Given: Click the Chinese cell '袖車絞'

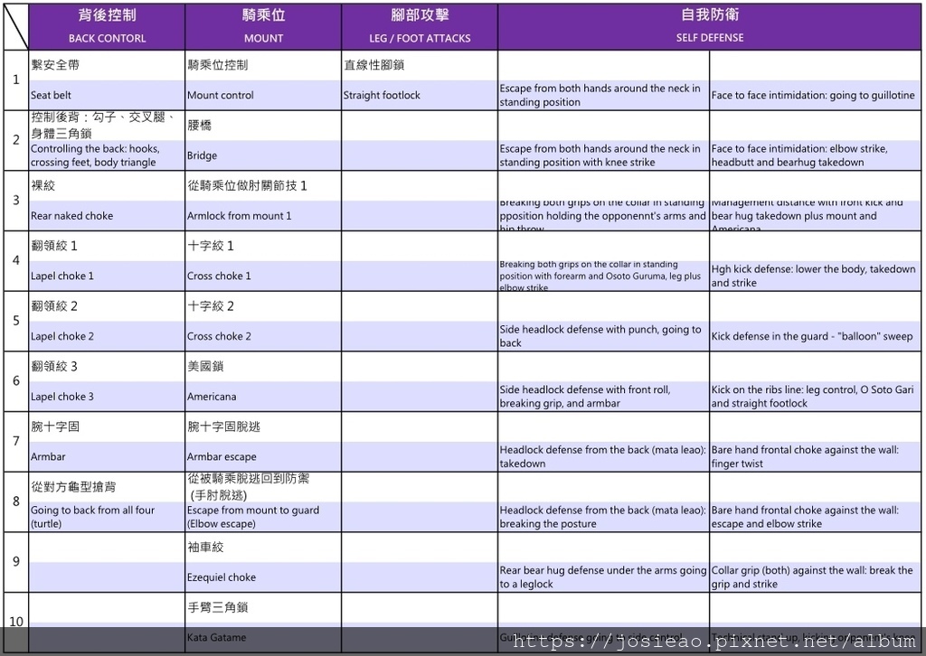Looking at the screenshot, I should [263, 548].
